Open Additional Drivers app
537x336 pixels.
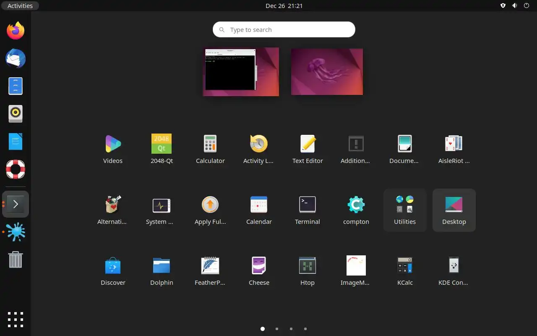click(x=356, y=149)
